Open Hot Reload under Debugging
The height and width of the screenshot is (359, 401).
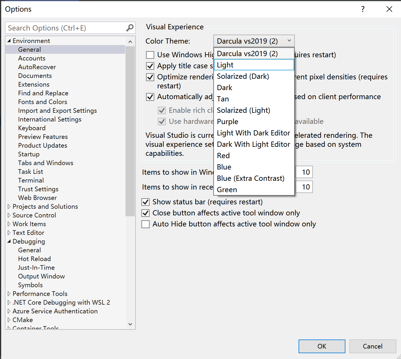click(34, 259)
